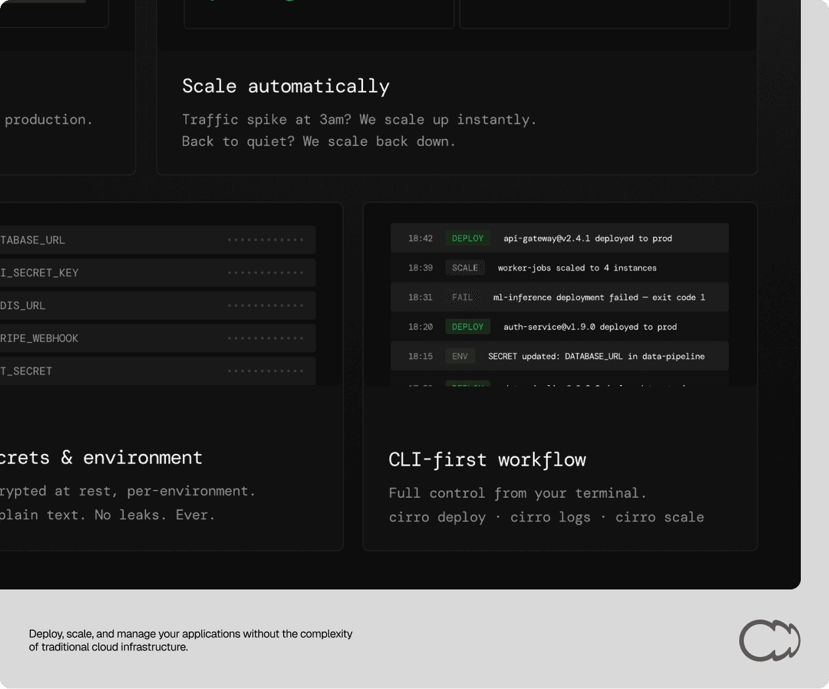The width and height of the screenshot is (829, 689).
Task: Click the 'SECRET updated: DATABASE_URL' log message
Action: coord(596,356)
